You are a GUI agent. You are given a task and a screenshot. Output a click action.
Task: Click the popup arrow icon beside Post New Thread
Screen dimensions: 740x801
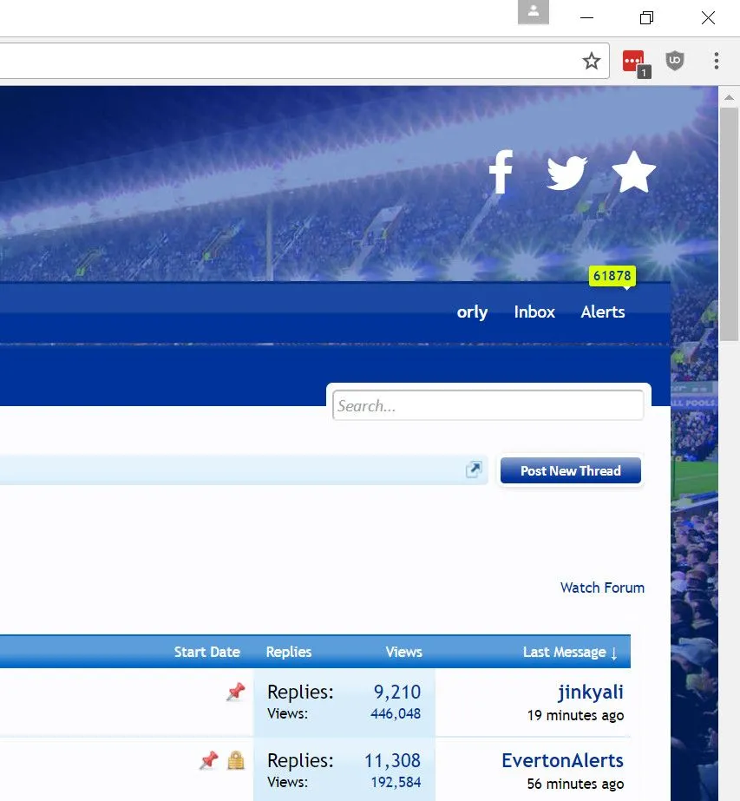tap(474, 470)
